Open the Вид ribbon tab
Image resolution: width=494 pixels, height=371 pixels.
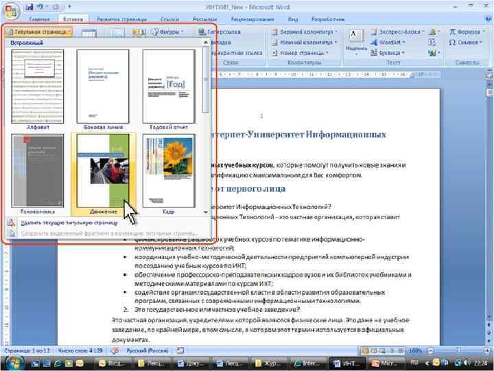click(x=293, y=19)
